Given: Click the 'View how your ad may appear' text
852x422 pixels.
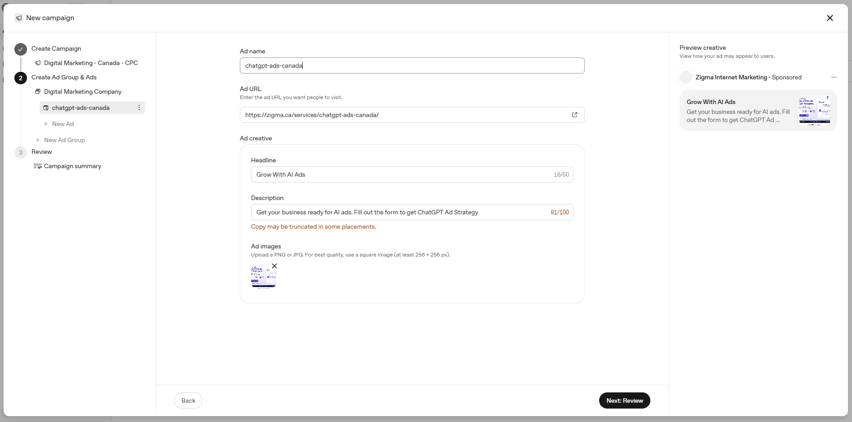Looking at the screenshot, I should 727,56.
